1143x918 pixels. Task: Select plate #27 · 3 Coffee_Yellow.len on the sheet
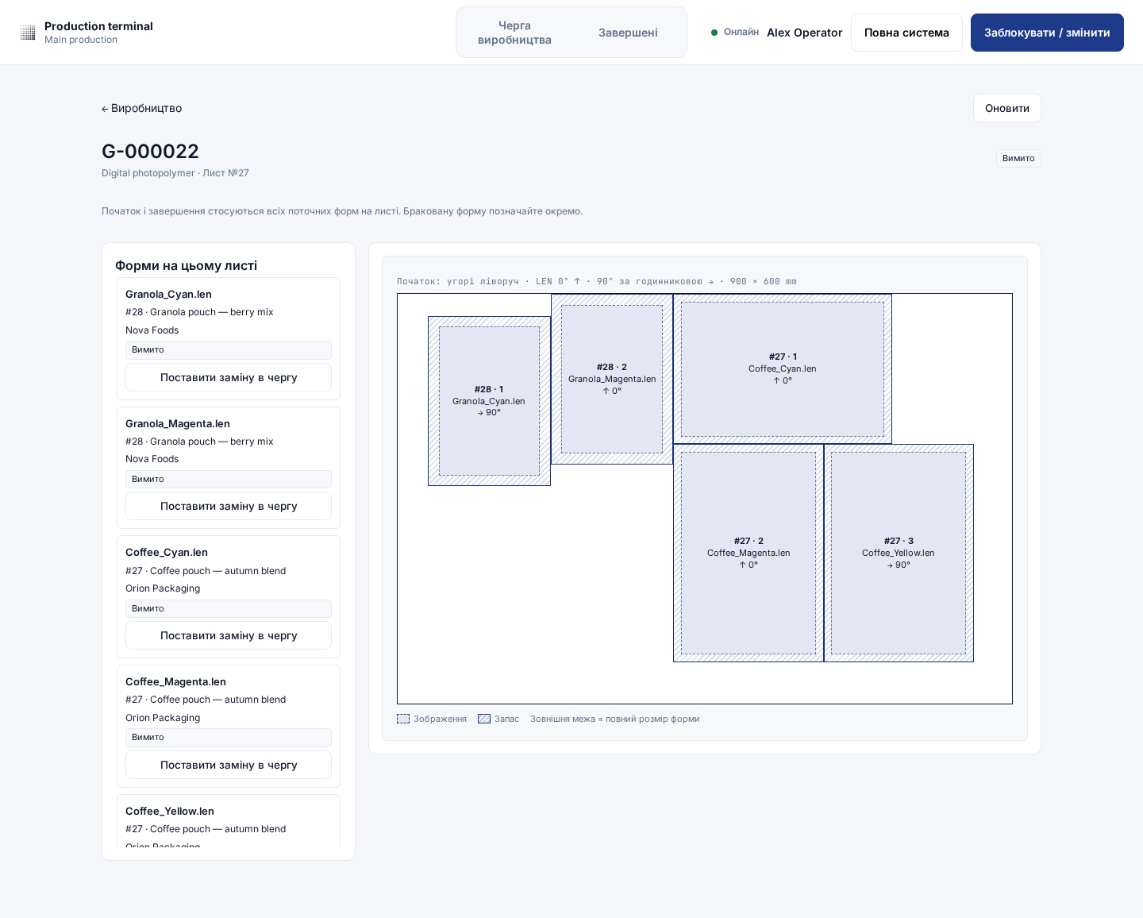coord(899,553)
